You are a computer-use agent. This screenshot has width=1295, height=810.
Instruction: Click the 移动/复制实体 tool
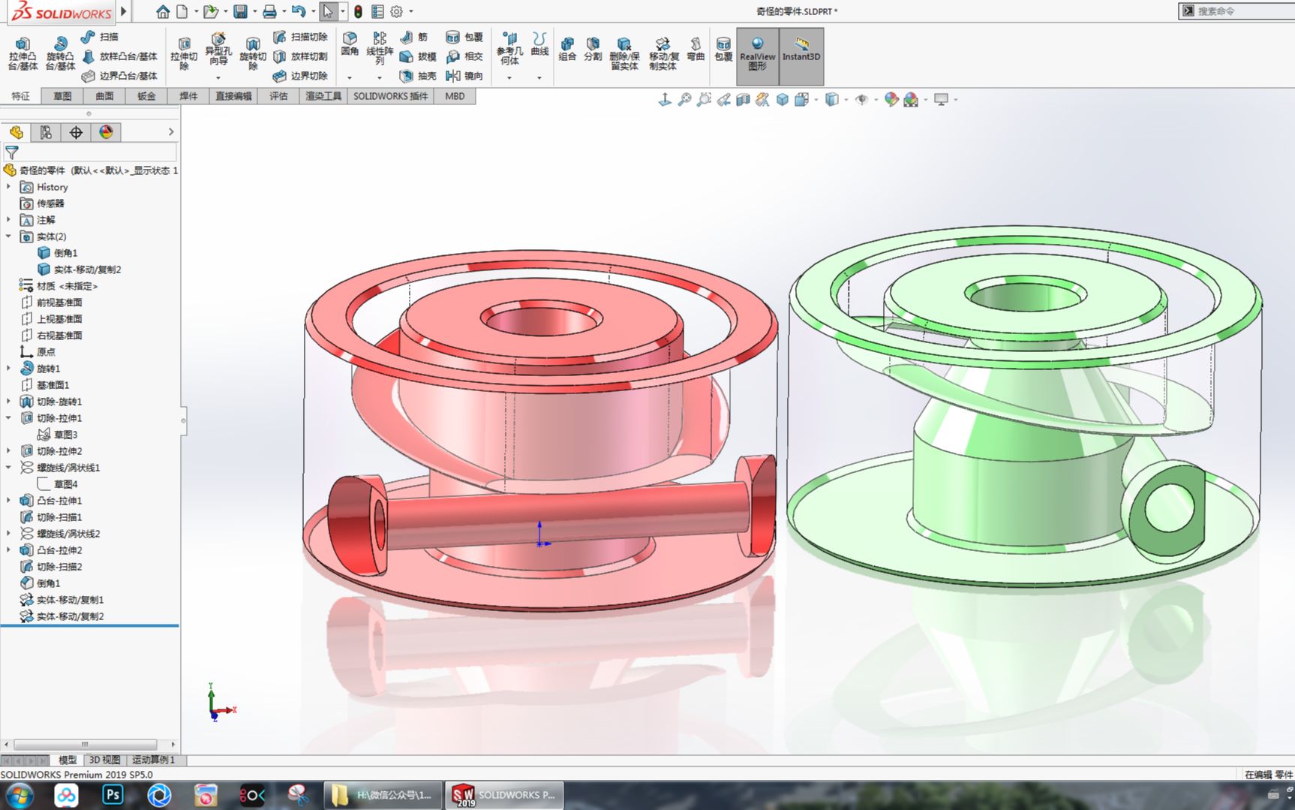663,53
